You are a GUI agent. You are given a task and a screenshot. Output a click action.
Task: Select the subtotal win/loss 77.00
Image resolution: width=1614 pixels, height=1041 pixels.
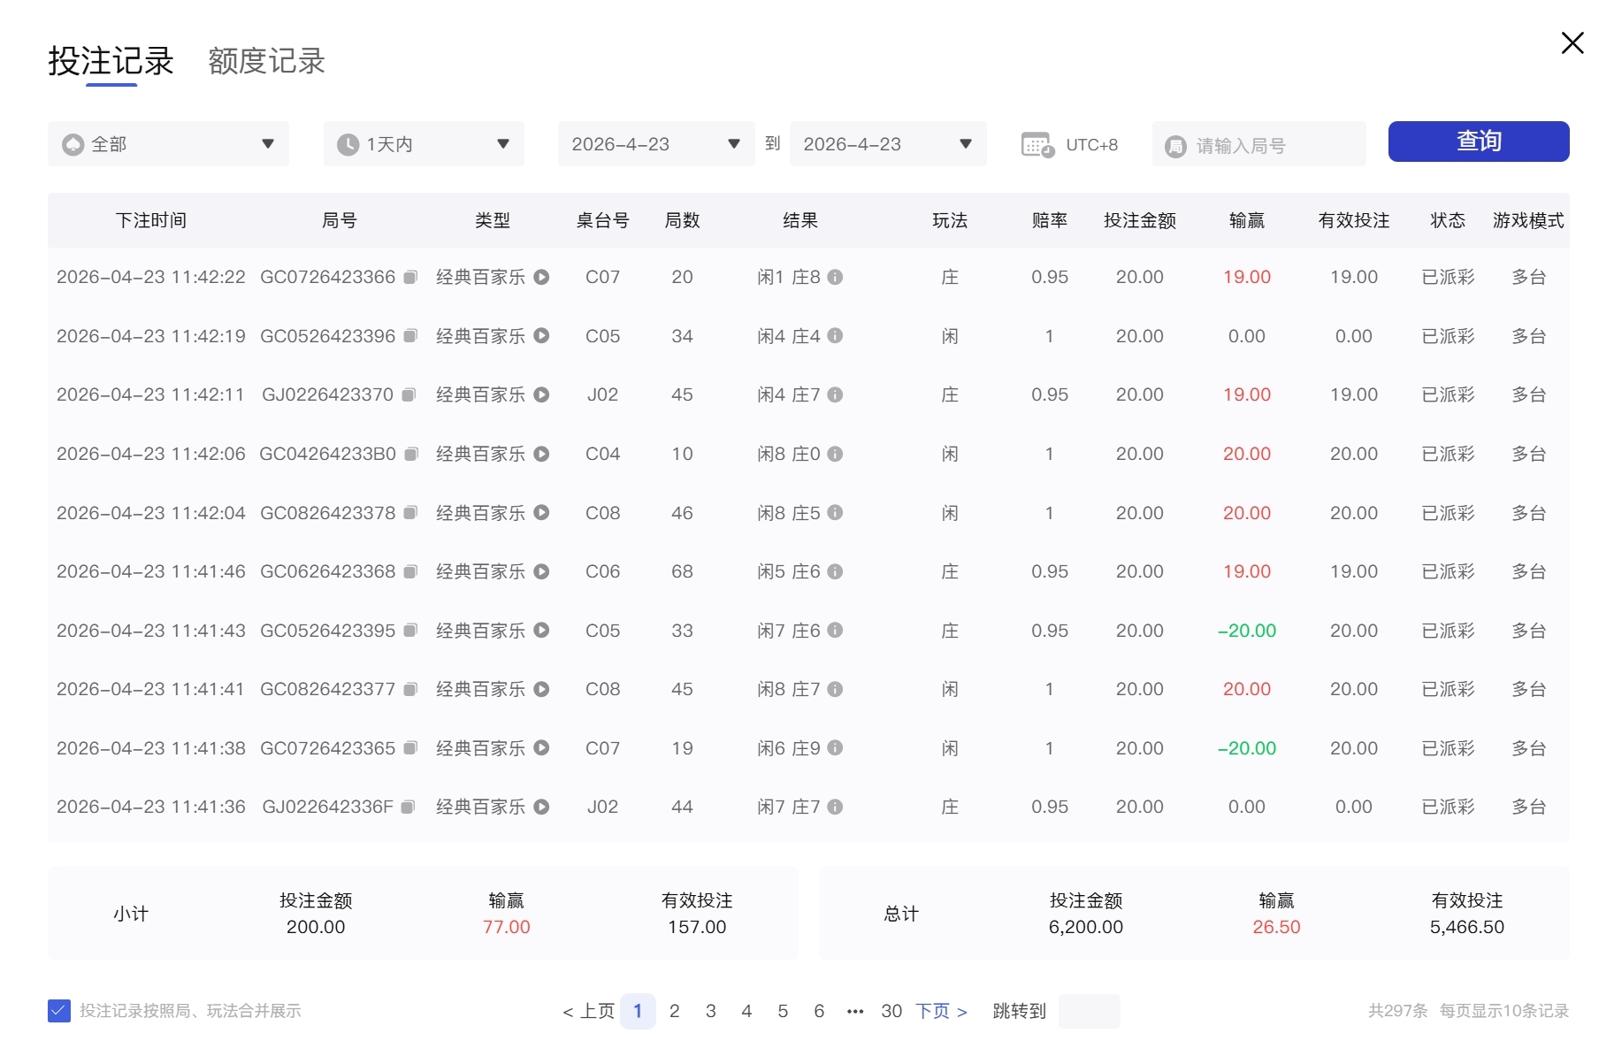[x=506, y=927]
